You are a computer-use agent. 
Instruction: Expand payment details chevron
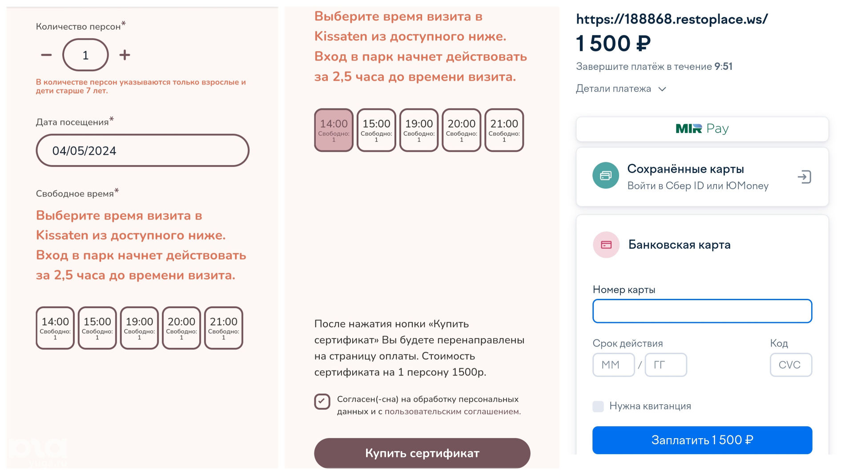[662, 89]
